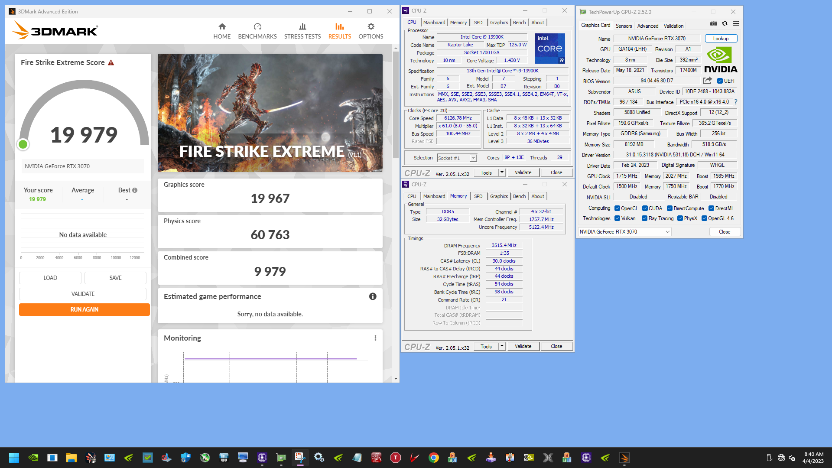Screen dimensions: 832x468
Task: Open BENCHMARKS section in 3DMark
Action: [x=257, y=31]
